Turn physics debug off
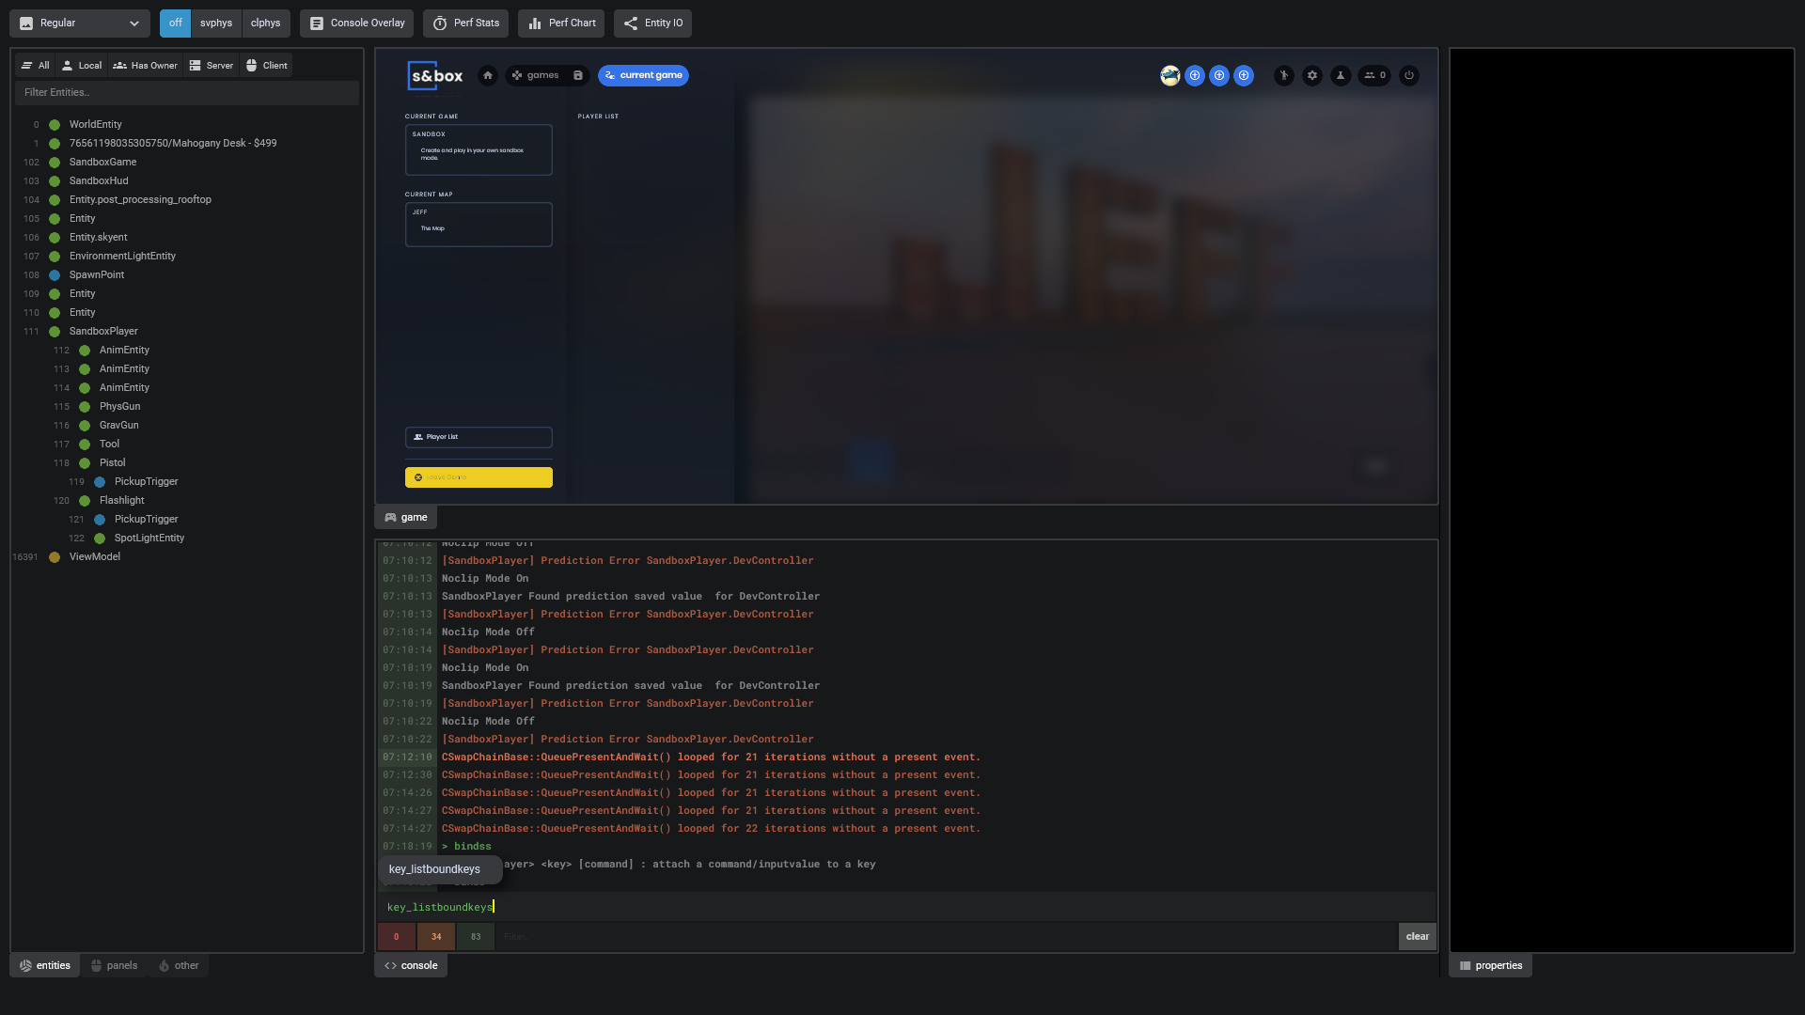Viewport: 1805px width, 1015px height. coord(175,23)
